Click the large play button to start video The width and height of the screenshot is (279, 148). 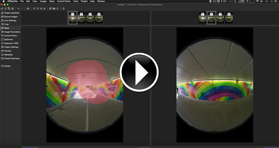click(139, 72)
